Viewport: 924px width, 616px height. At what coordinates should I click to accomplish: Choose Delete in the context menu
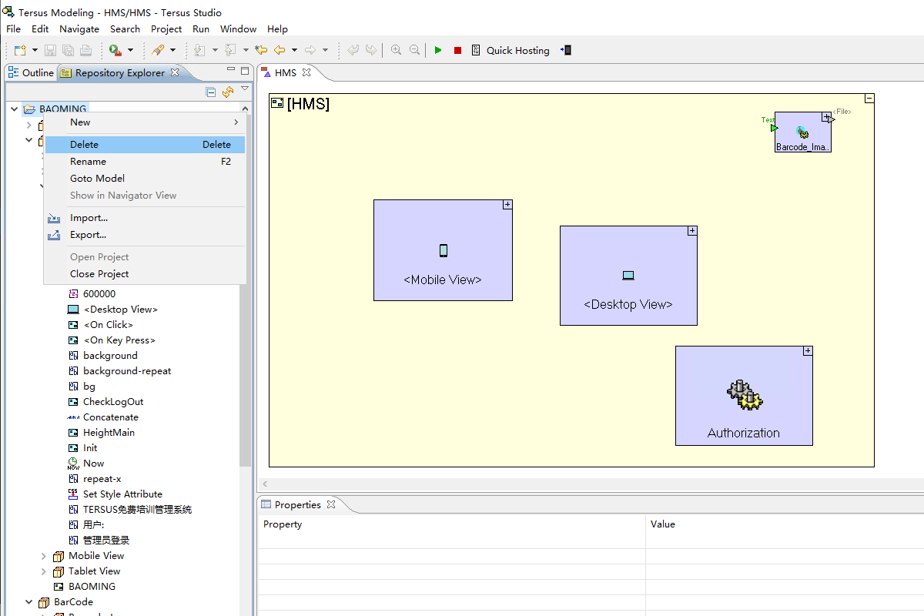coord(145,144)
